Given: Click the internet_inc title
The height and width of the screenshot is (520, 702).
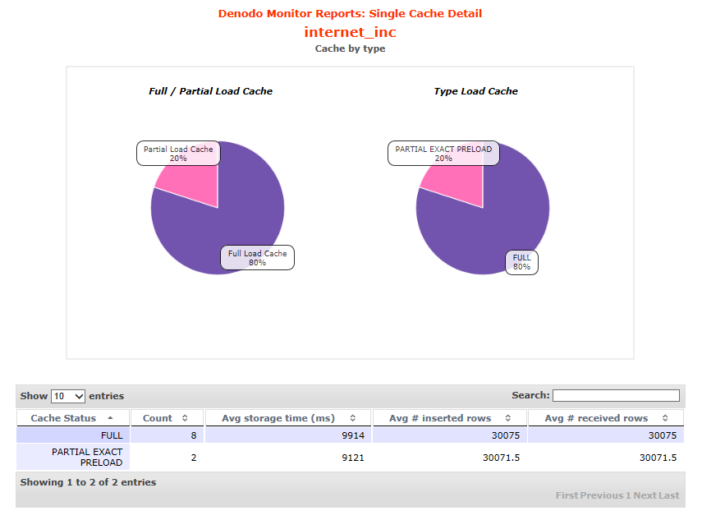Looking at the screenshot, I should (350, 32).
